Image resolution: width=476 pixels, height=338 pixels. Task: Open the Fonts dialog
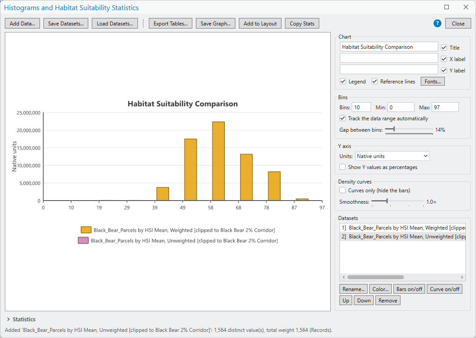433,81
